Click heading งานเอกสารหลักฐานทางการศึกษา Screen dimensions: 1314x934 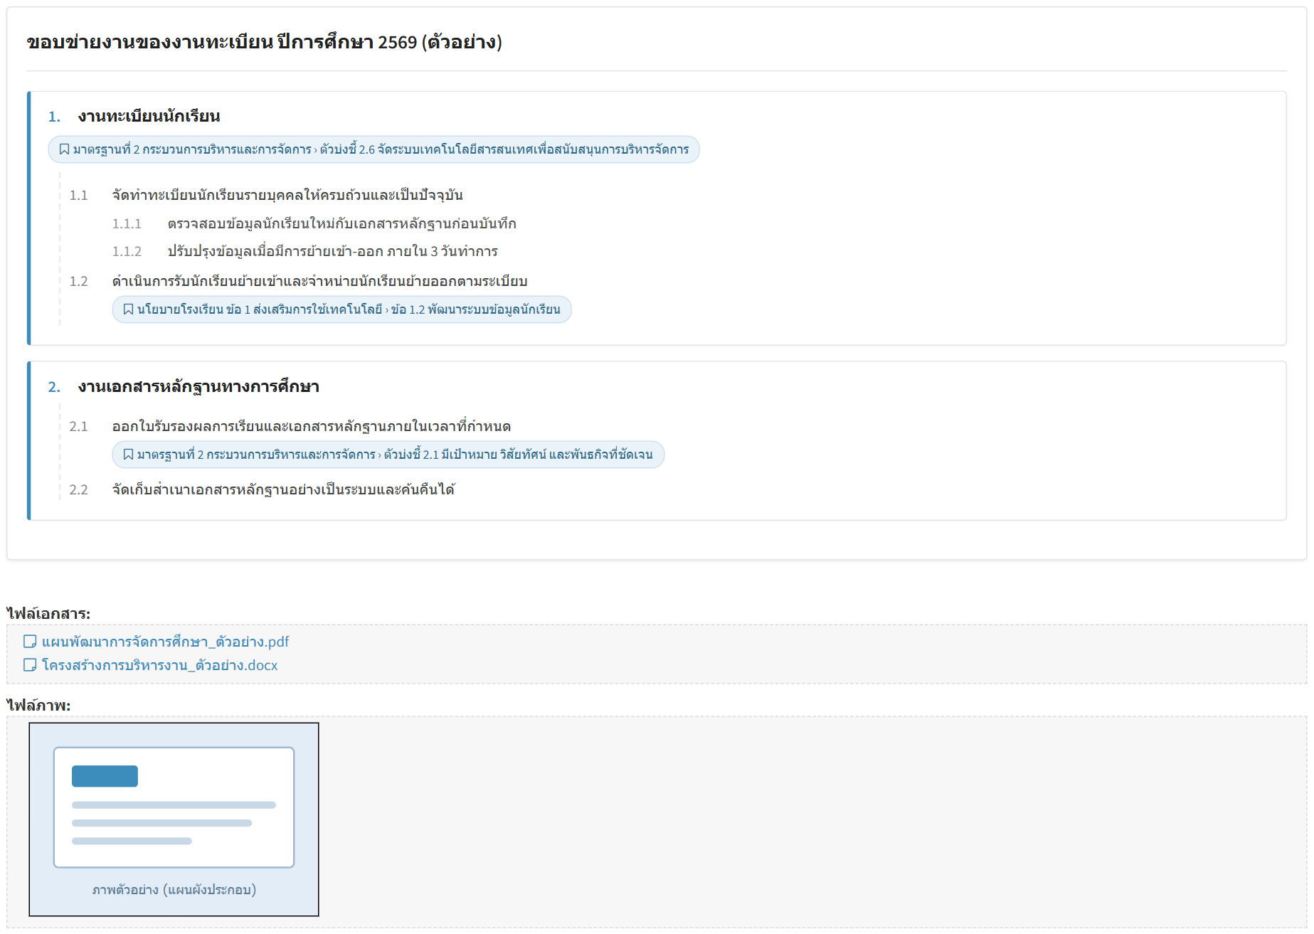[x=198, y=386]
